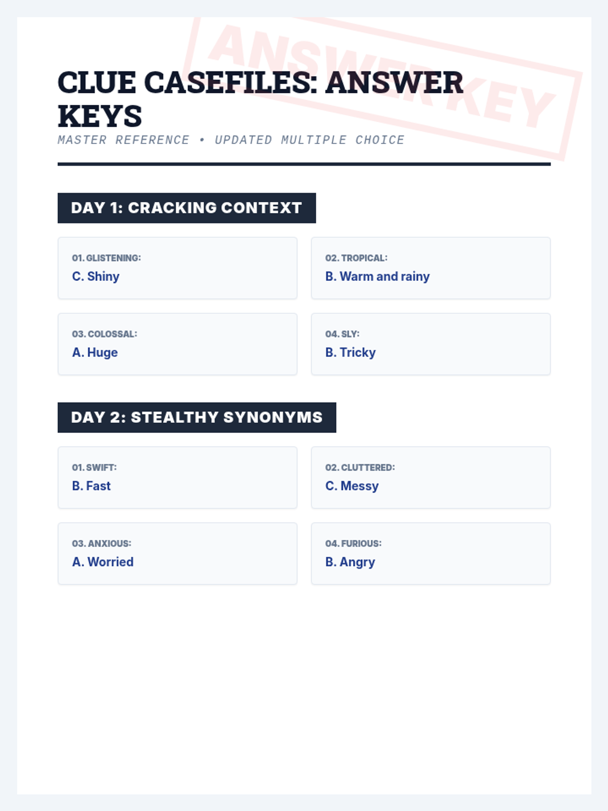Screen dimensions: 608x811
Task: Select 'B. Warm and rainy' answer text
Action: click(377, 276)
